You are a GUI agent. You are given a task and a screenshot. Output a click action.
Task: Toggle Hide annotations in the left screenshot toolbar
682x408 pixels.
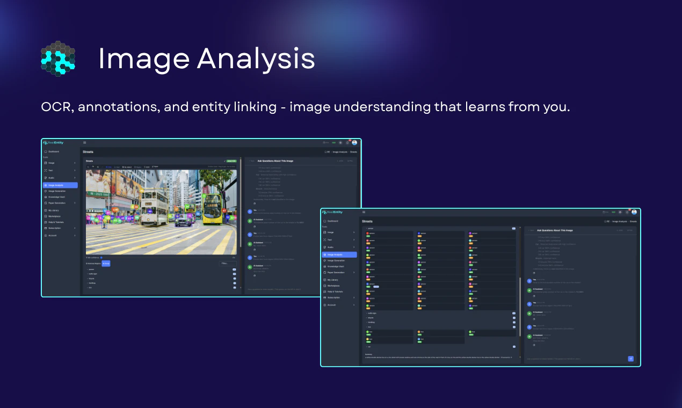[109, 166]
